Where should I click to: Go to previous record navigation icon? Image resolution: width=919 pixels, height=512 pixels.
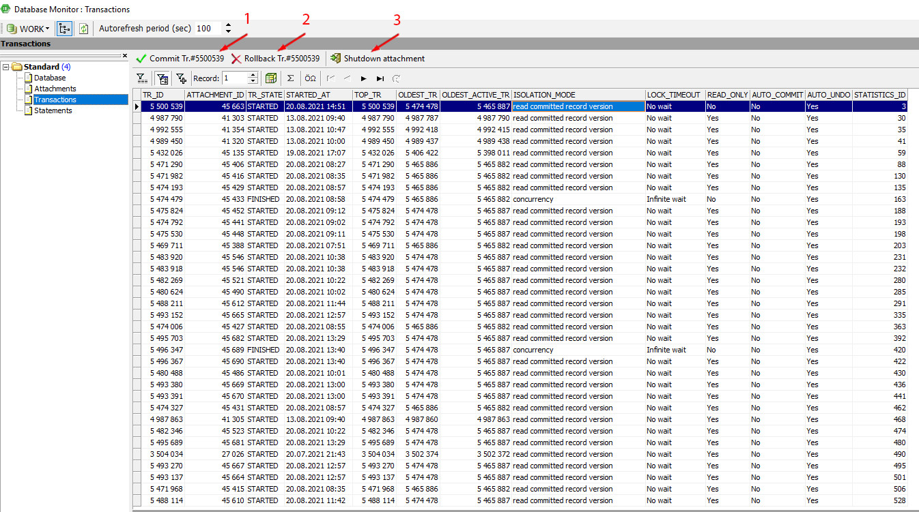348,78
